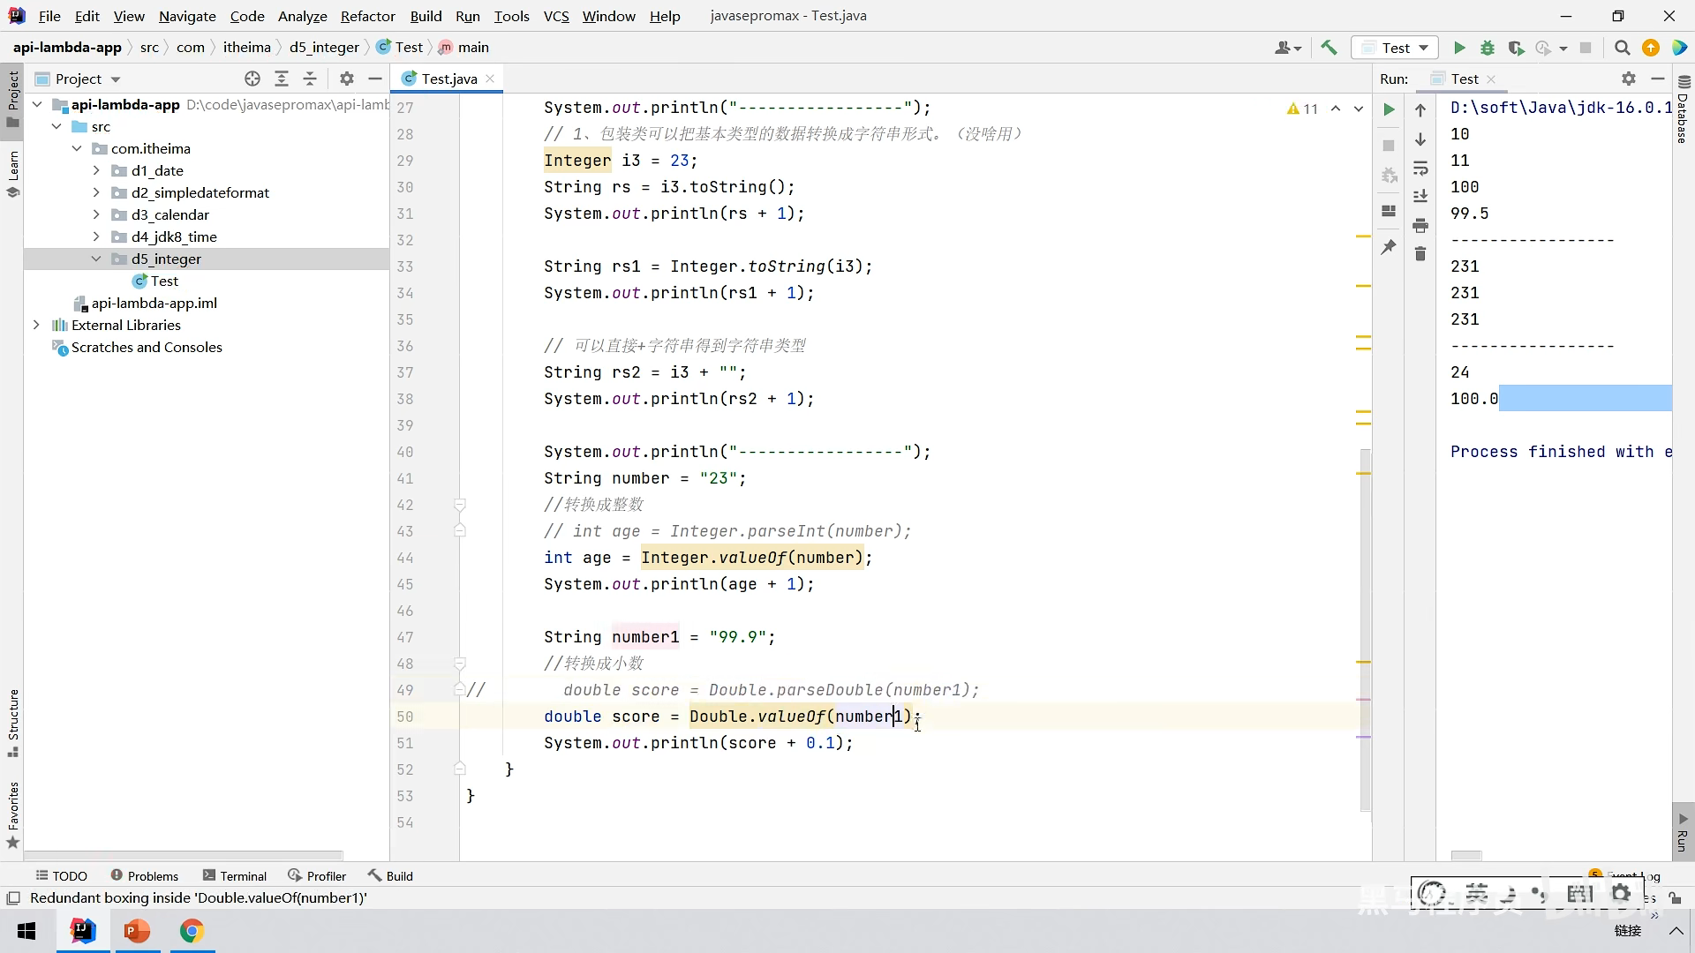1695x953 pixels.
Task: Clear Run console with trash icon
Action: (x=1420, y=254)
